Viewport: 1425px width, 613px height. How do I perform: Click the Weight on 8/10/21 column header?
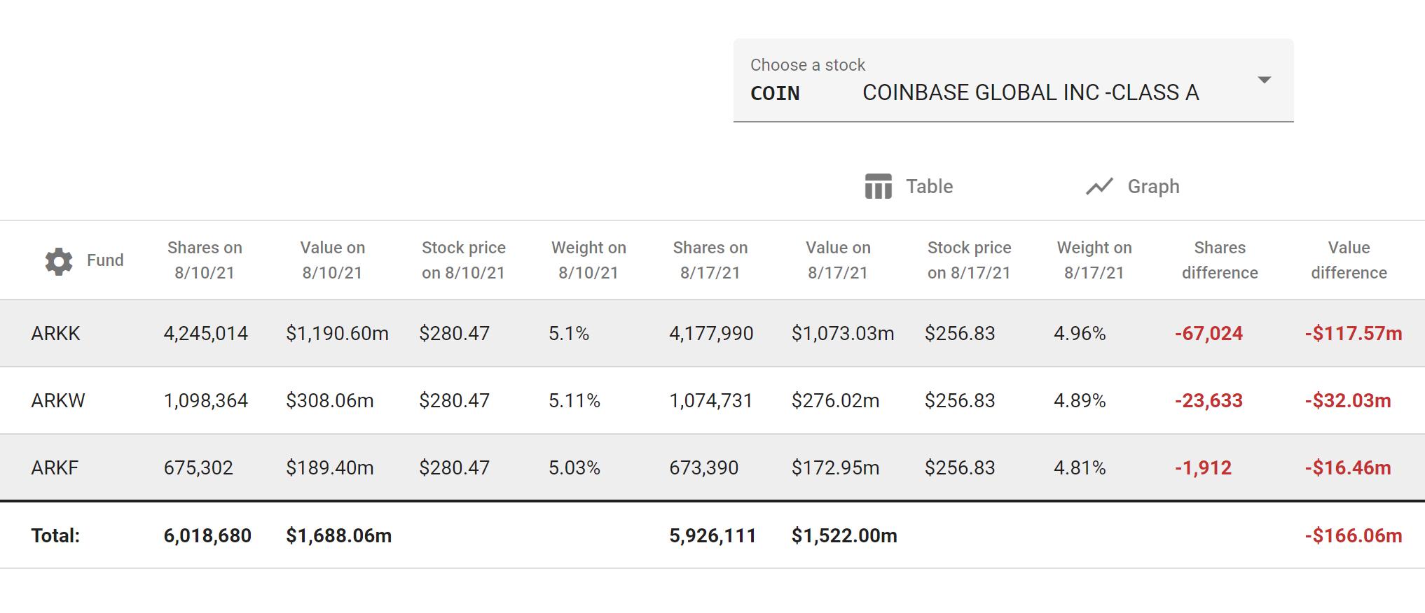588,260
